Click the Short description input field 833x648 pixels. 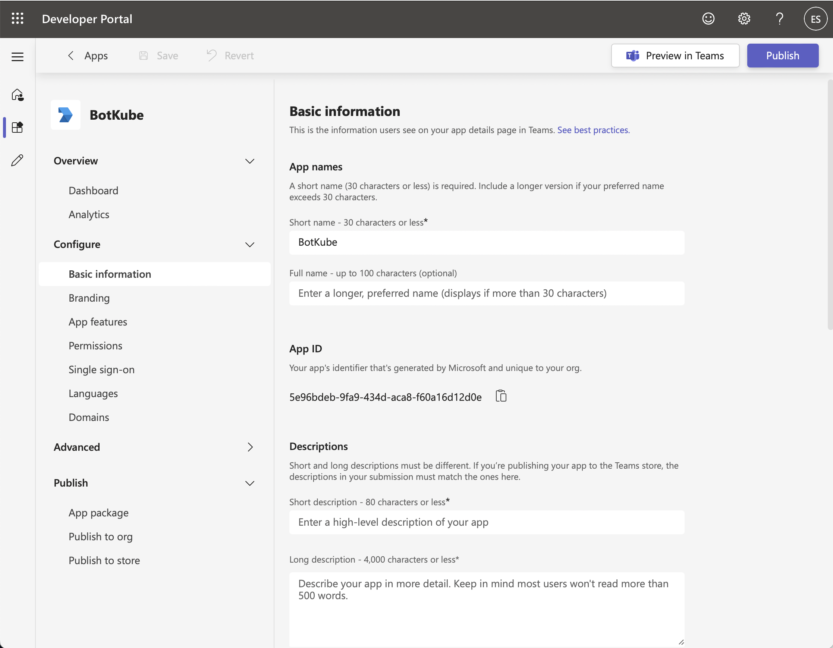pyautogui.click(x=487, y=522)
